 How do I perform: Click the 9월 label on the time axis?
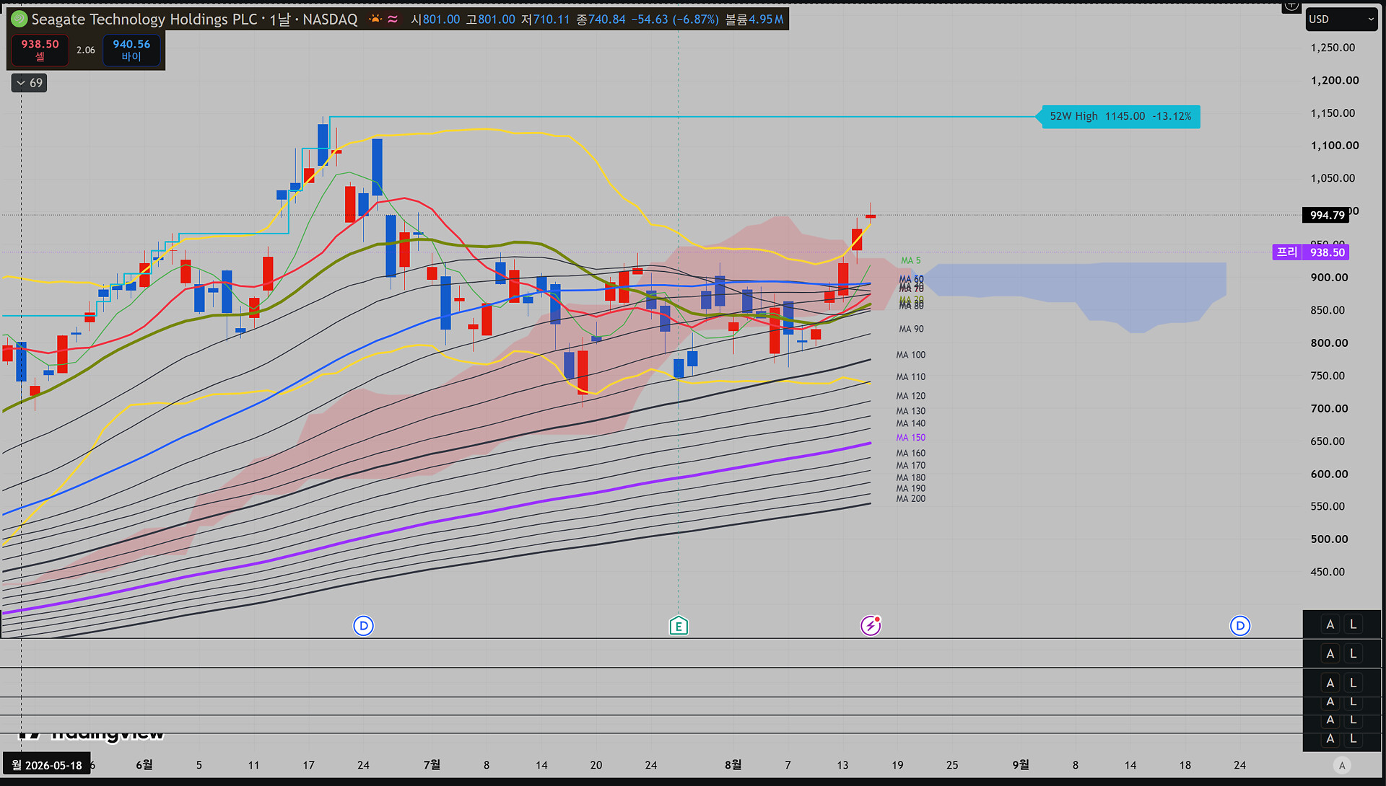(1021, 765)
